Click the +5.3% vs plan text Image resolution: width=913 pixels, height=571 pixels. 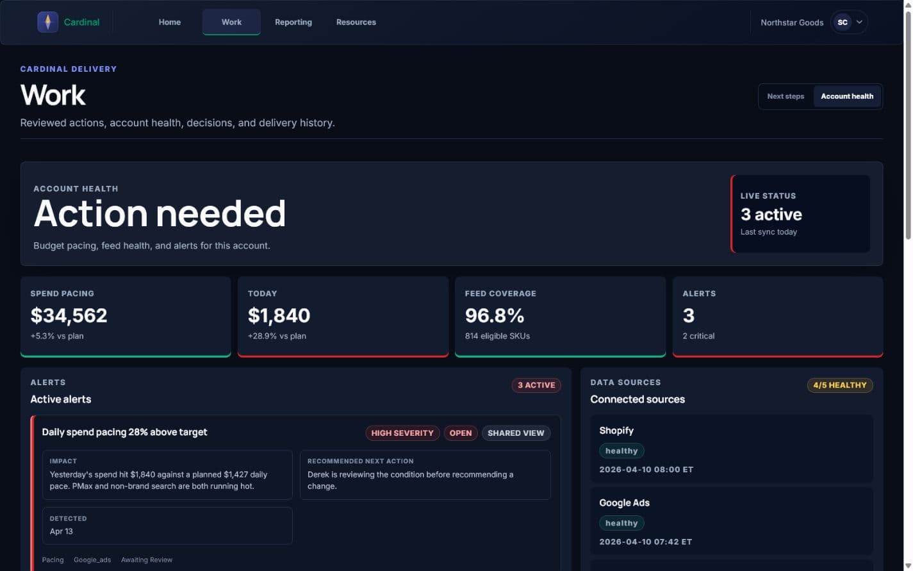(57, 336)
